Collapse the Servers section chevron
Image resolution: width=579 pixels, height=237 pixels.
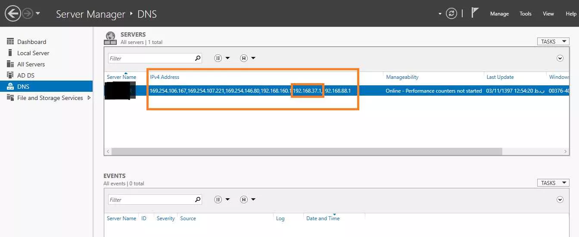(560, 58)
